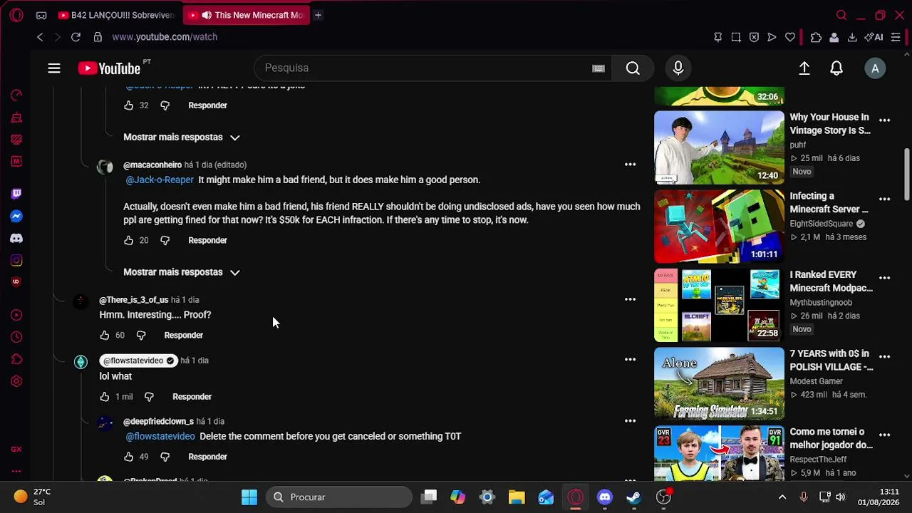This screenshot has height=513, width=912.
Task: Start voice search with the microphone icon
Action: (678, 68)
